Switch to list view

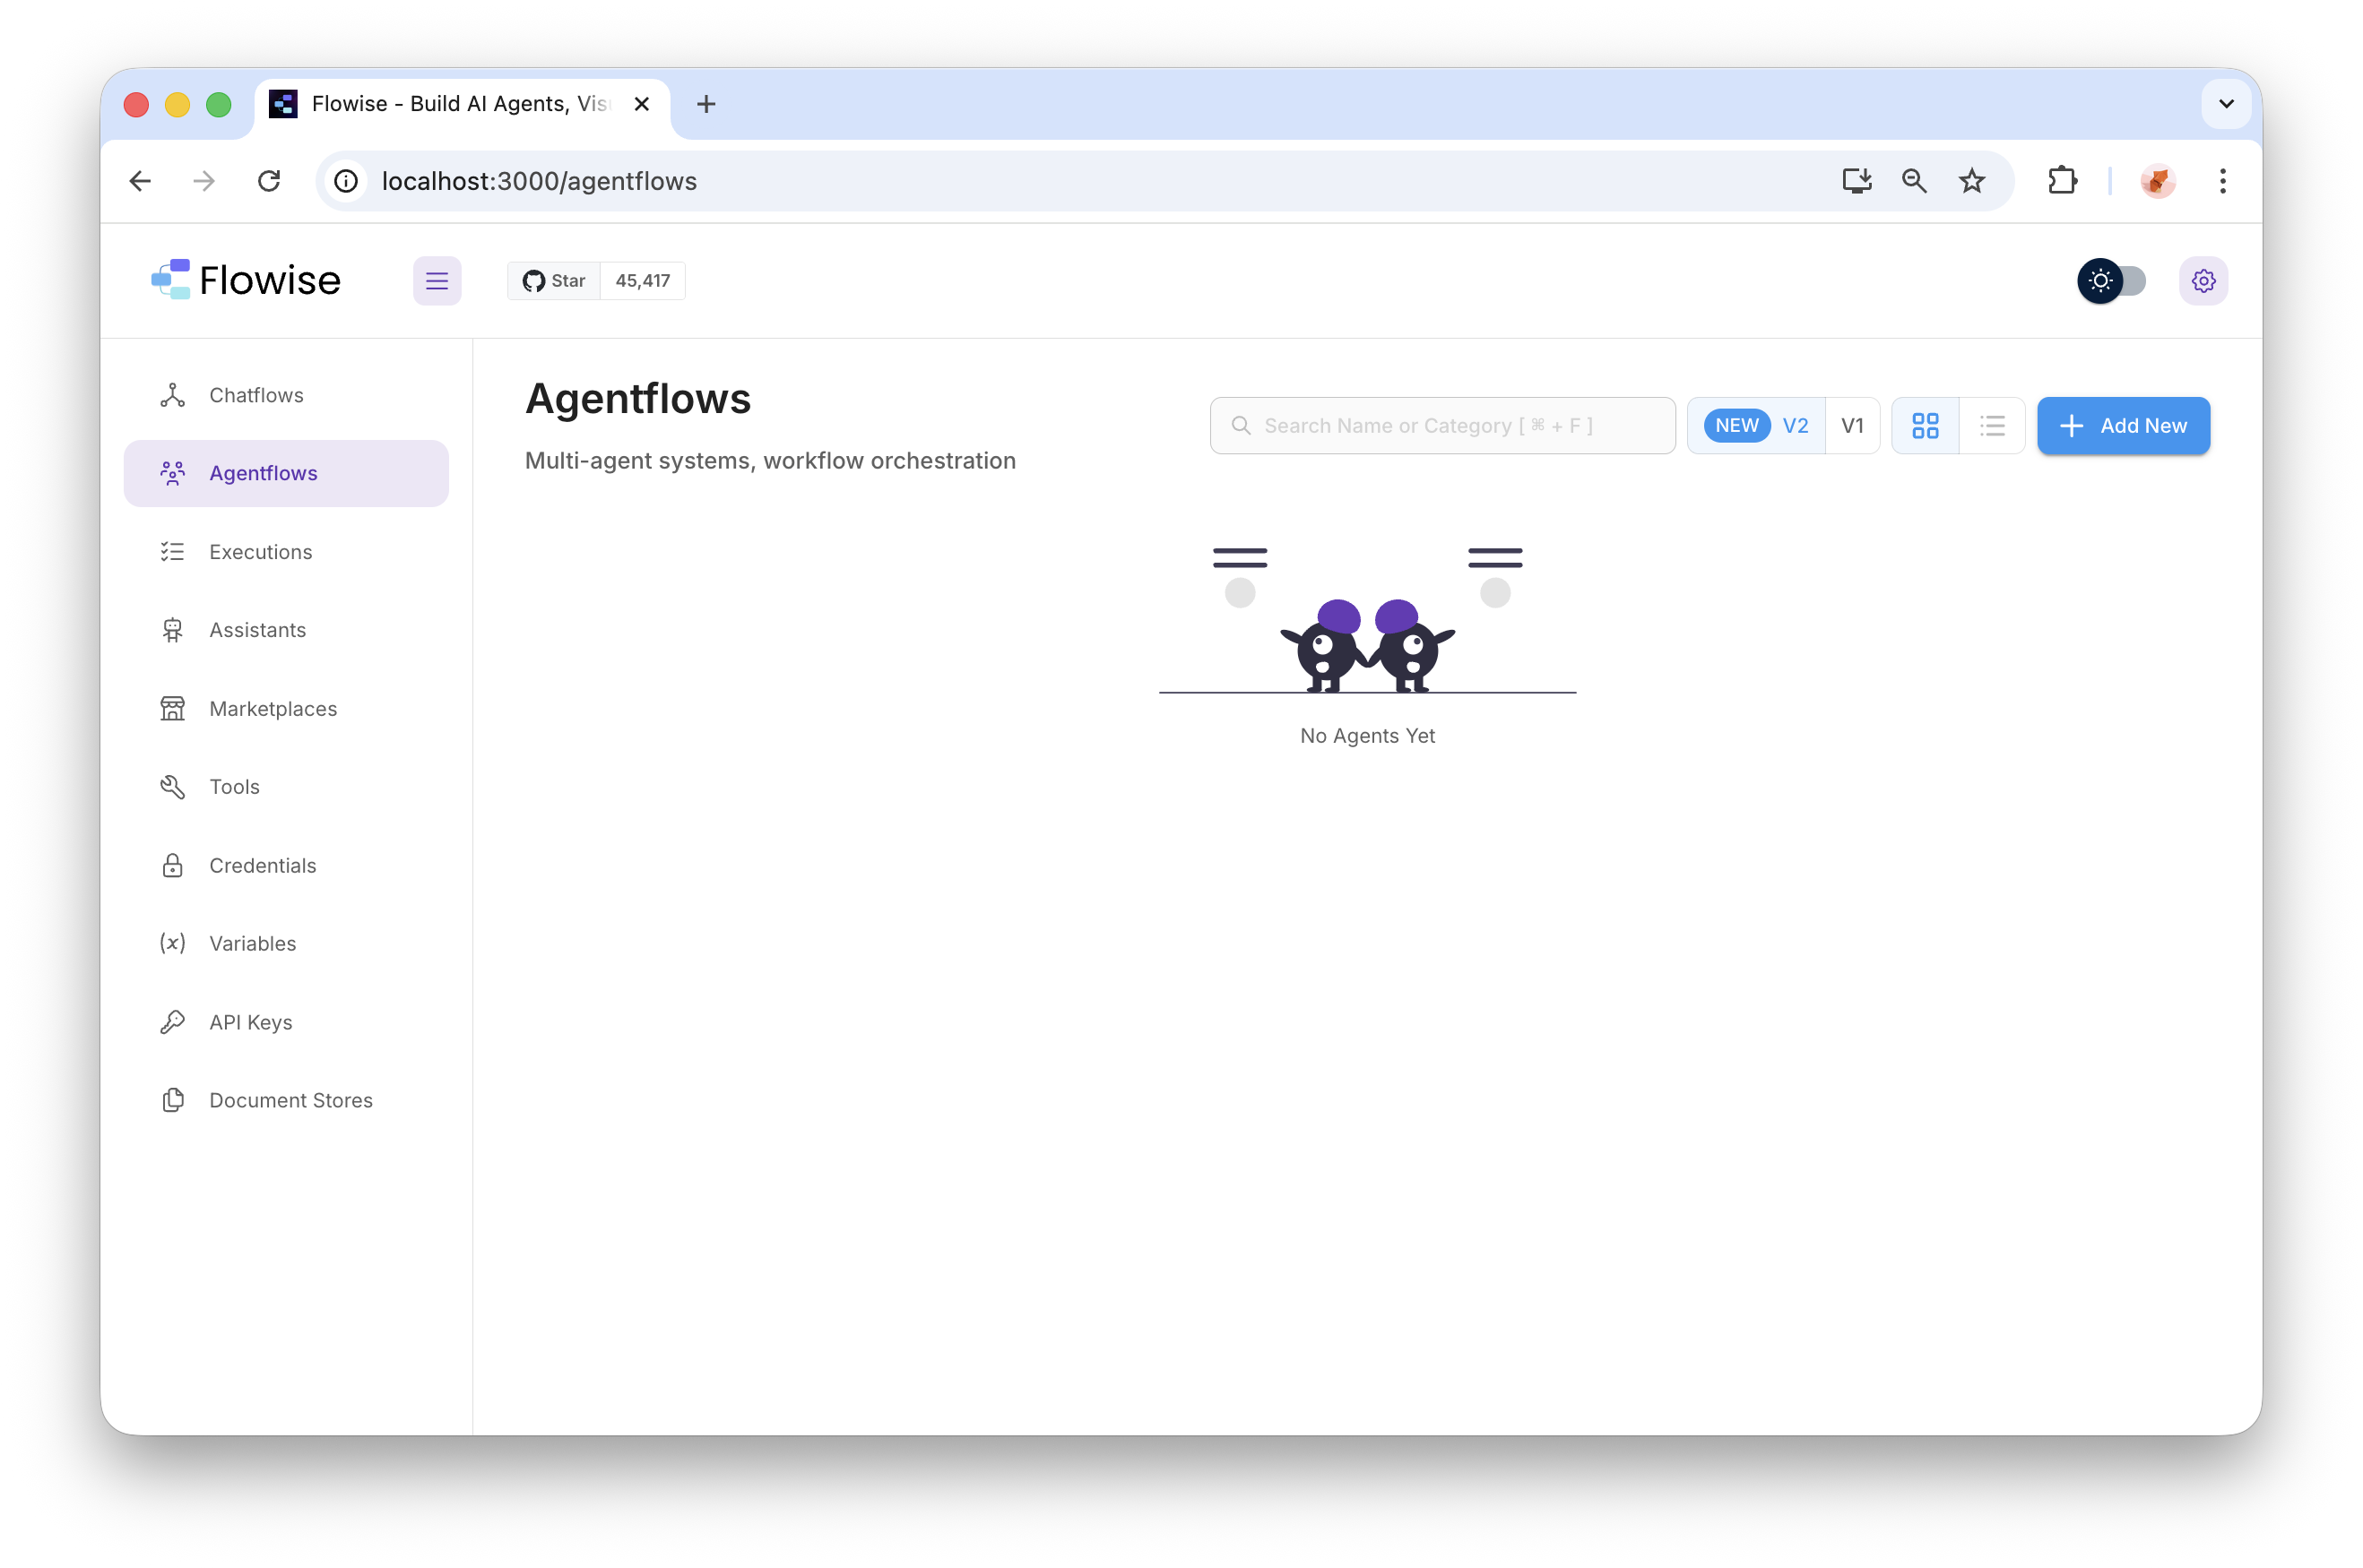click(x=1991, y=426)
